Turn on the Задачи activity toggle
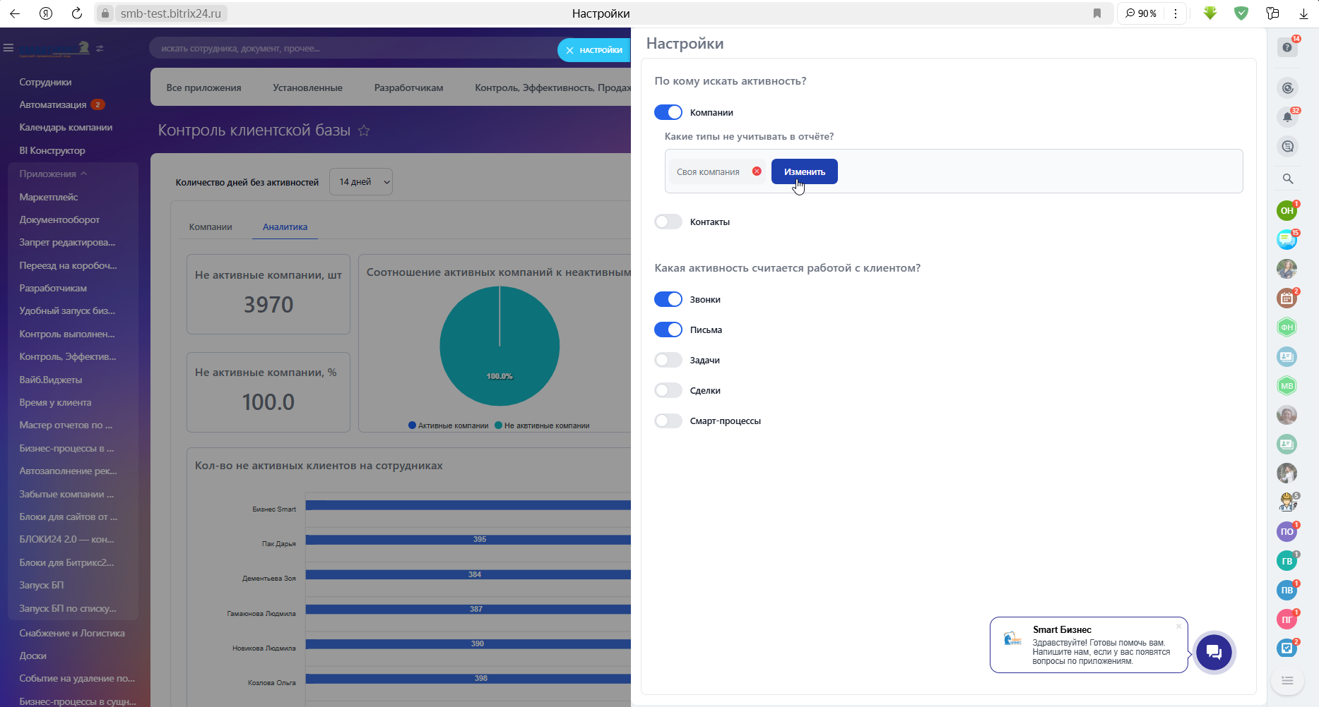This screenshot has height=707, width=1319. tap(668, 360)
